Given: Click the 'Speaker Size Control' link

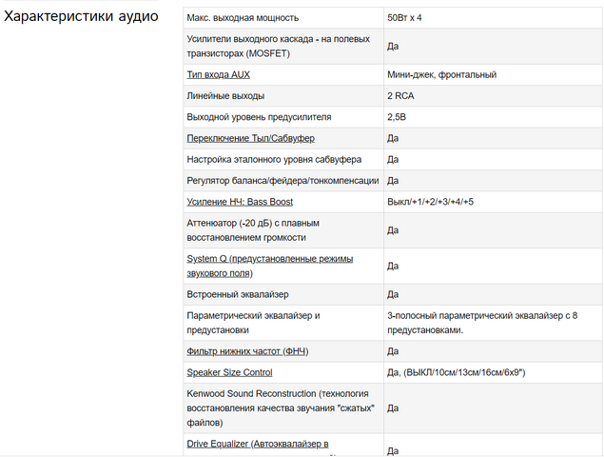Looking at the screenshot, I should tap(229, 372).
